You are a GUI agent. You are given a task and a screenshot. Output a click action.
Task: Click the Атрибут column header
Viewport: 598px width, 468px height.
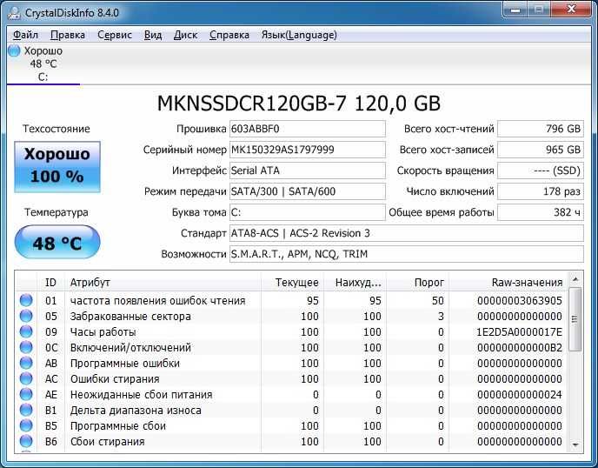coord(163,283)
